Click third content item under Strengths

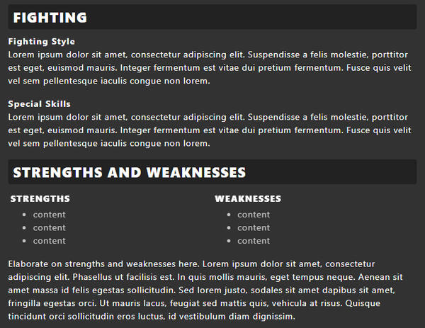(x=50, y=241)
